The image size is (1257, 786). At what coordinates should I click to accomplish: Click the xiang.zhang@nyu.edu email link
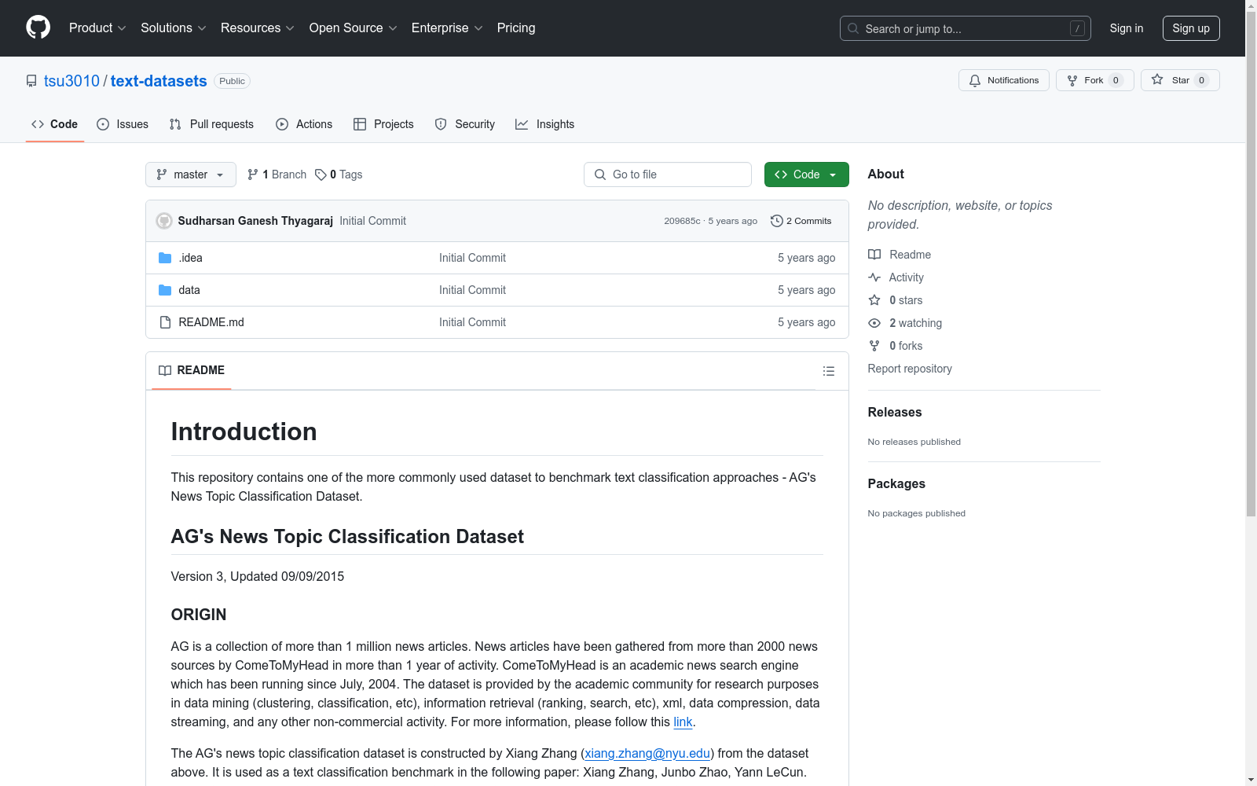click(x=647, y=753)
